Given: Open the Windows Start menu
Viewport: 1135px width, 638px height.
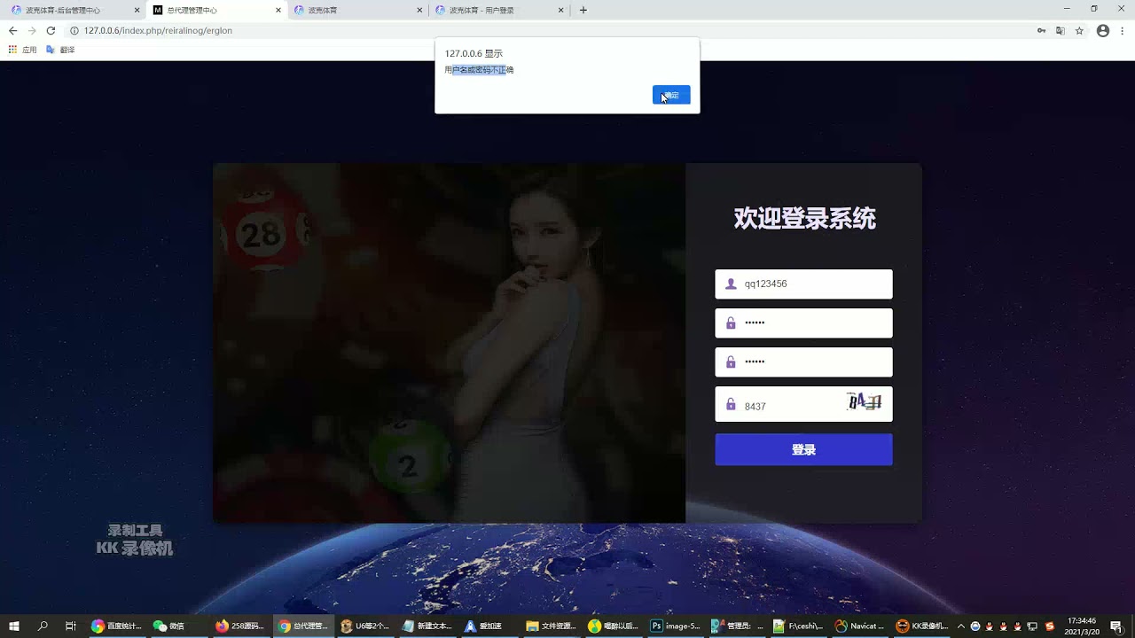Looking at the screenshot, I should (14, 626).
